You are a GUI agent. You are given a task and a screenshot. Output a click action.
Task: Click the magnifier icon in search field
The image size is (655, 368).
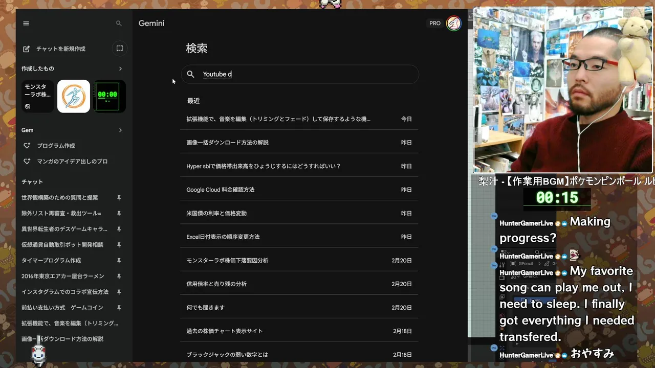point(190,74)
